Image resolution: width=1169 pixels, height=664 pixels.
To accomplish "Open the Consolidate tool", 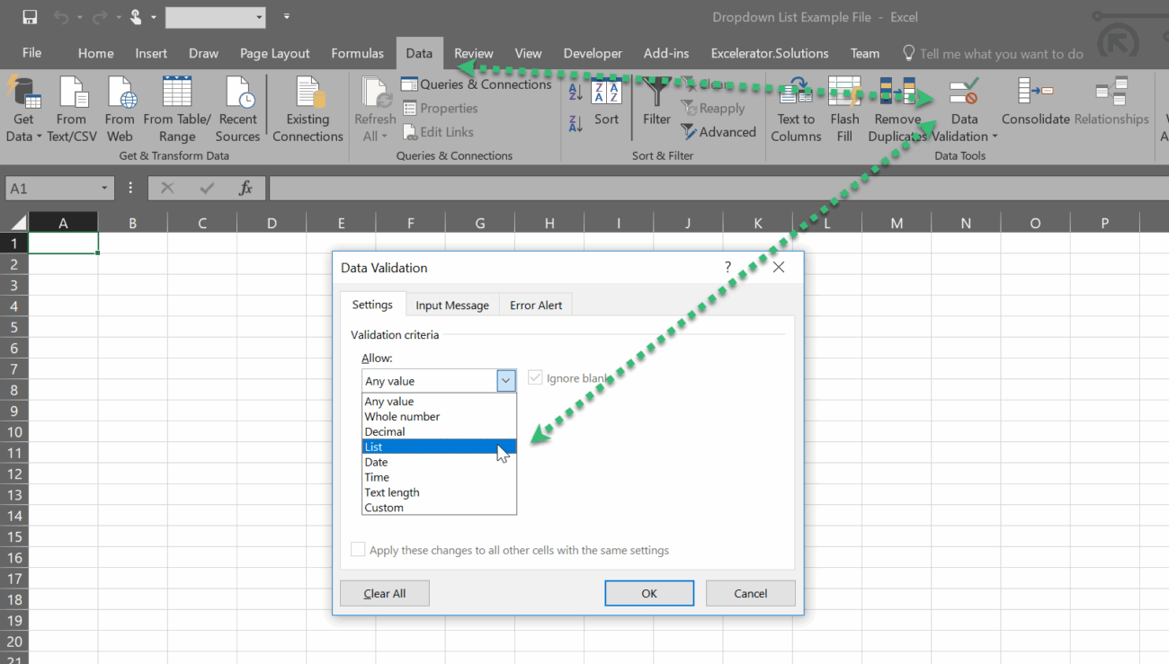I will point(1036,102).
